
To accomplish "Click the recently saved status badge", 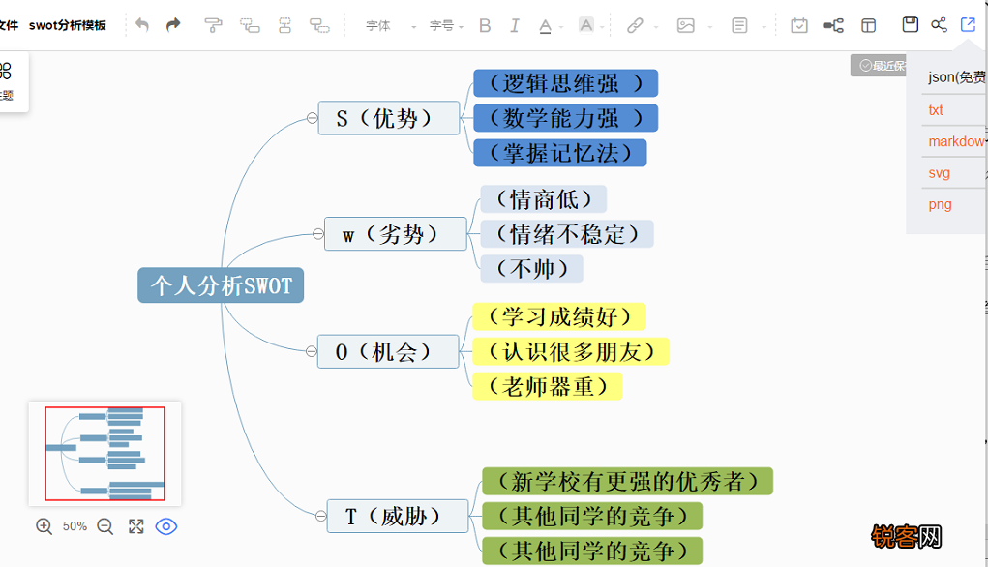I will [879, 66].
